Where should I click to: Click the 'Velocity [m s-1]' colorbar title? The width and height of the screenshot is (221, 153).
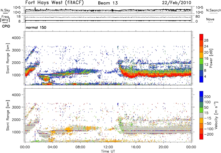pos(216,115)
